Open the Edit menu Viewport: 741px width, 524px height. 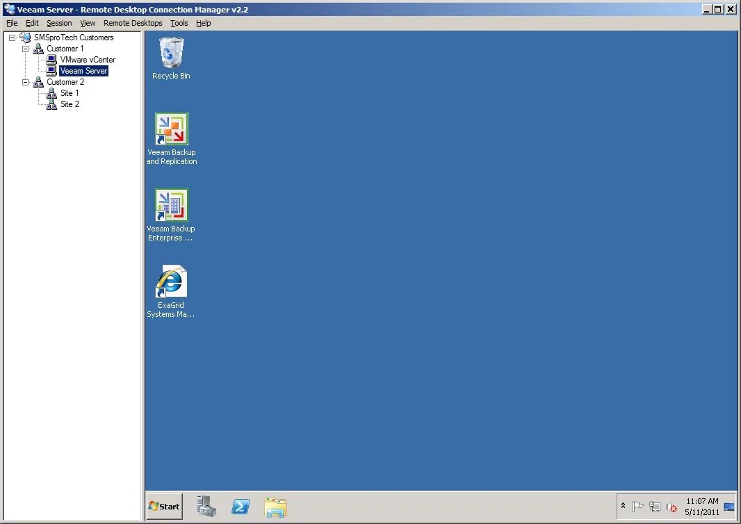click(32, 23)
